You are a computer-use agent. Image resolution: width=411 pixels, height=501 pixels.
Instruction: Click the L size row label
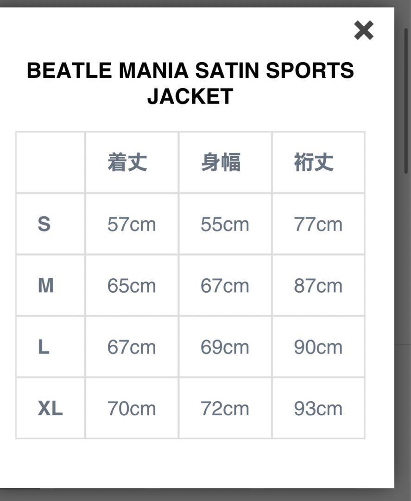(44, 347)
